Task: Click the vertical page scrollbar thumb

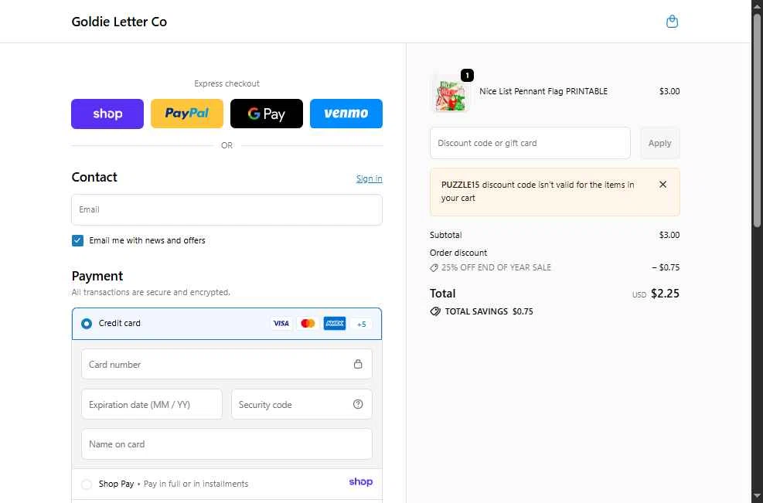Action: 757,119
